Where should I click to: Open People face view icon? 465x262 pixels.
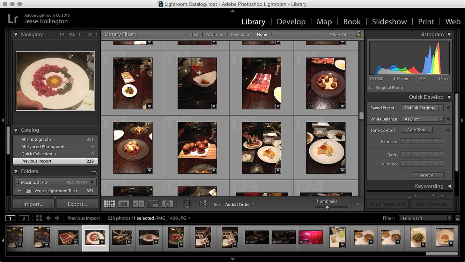168,204
